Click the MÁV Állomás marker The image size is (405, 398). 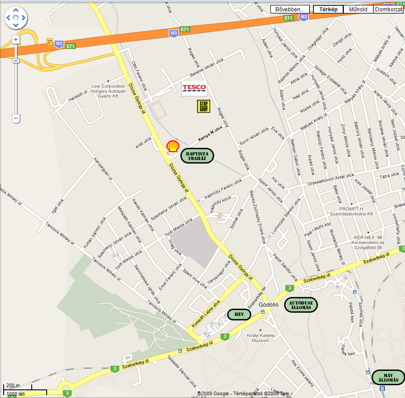tap(388, 377)
